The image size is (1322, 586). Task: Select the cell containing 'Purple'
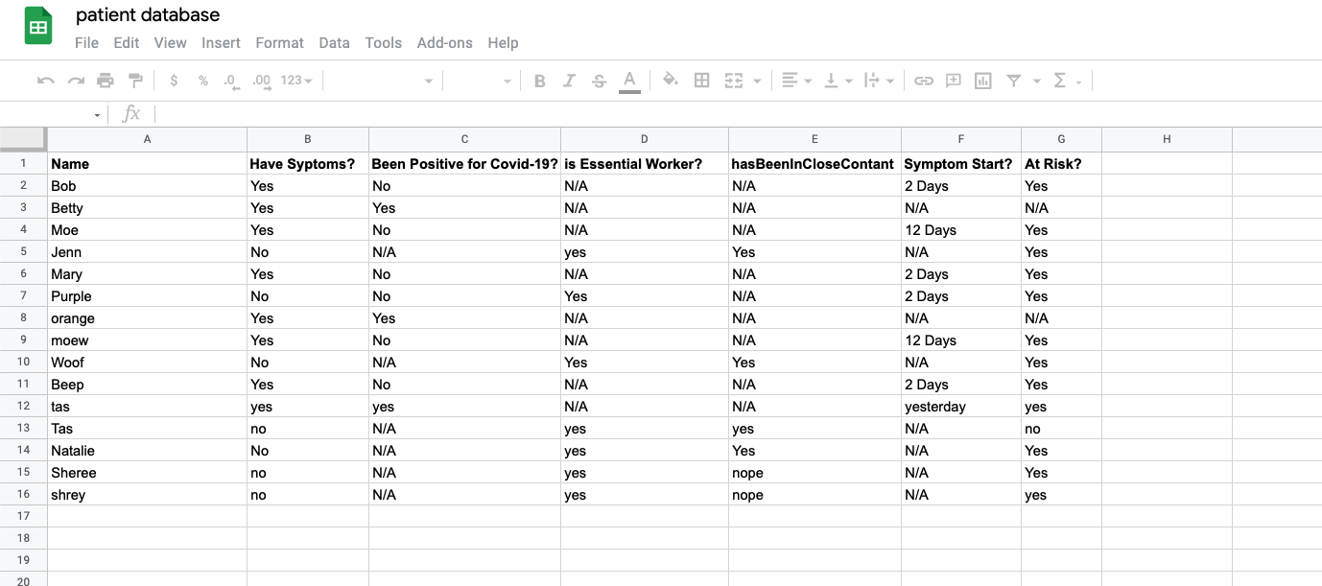coord(147,296)
